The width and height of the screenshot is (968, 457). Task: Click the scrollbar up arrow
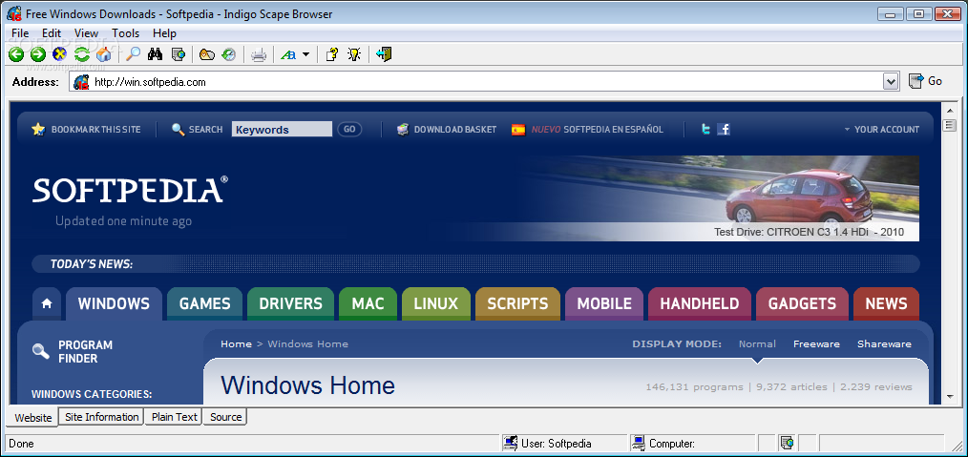click(950, 111)
